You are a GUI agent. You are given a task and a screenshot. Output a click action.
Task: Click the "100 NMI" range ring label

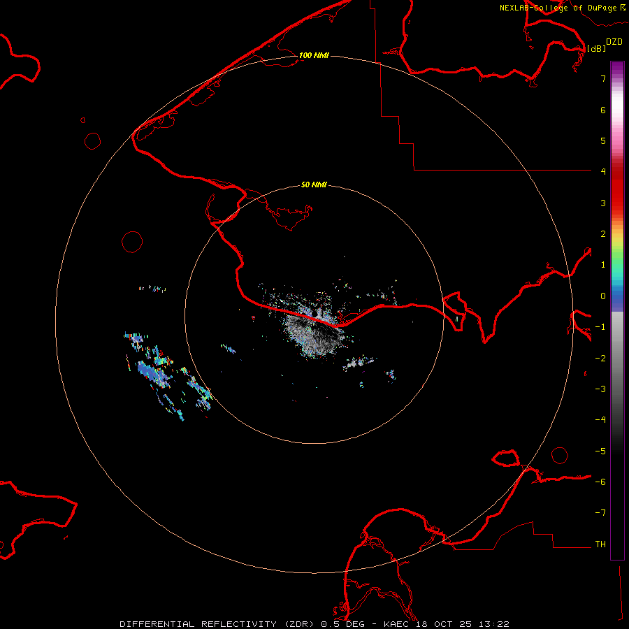pos(314,55)
